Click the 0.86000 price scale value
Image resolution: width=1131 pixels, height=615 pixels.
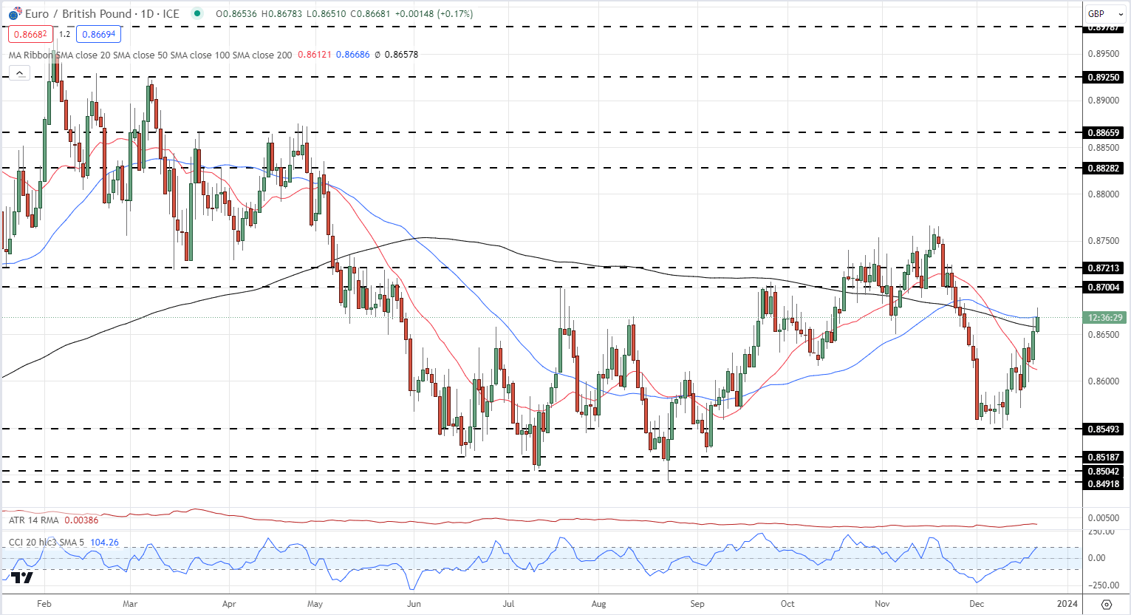click(x=1103, y=381)
